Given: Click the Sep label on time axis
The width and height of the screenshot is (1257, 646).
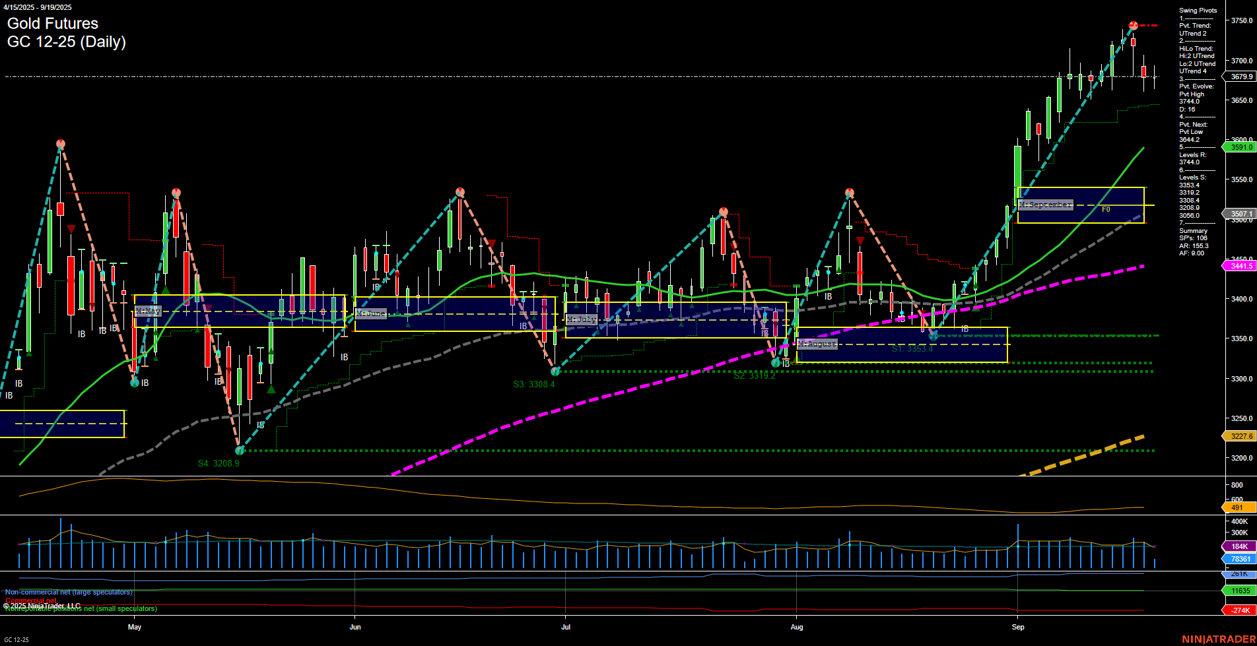Looking at the screenshot, I should click(1018, 627).
